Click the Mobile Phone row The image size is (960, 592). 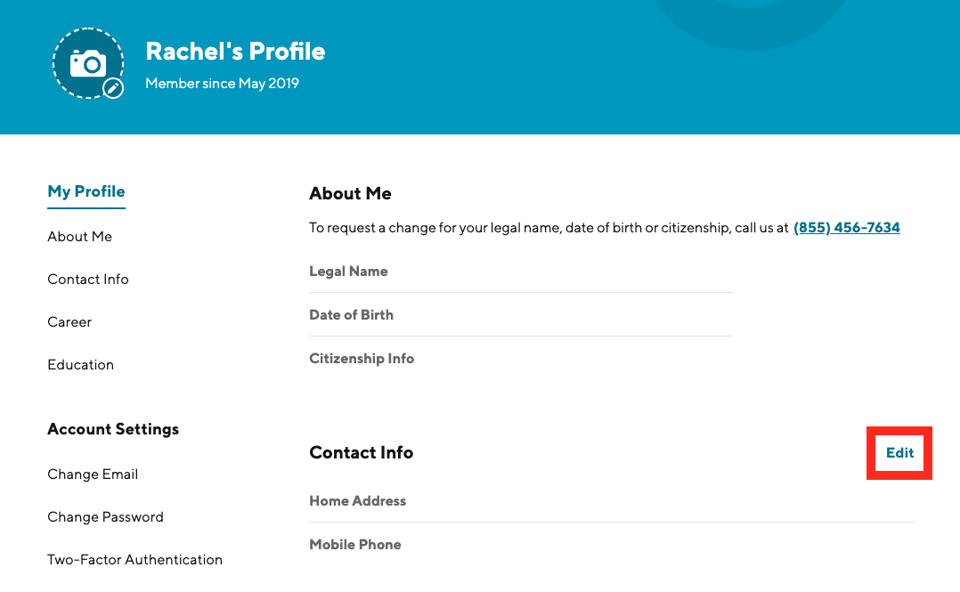point(355,545)
